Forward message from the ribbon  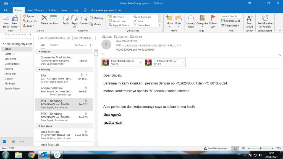pos(84,20)
